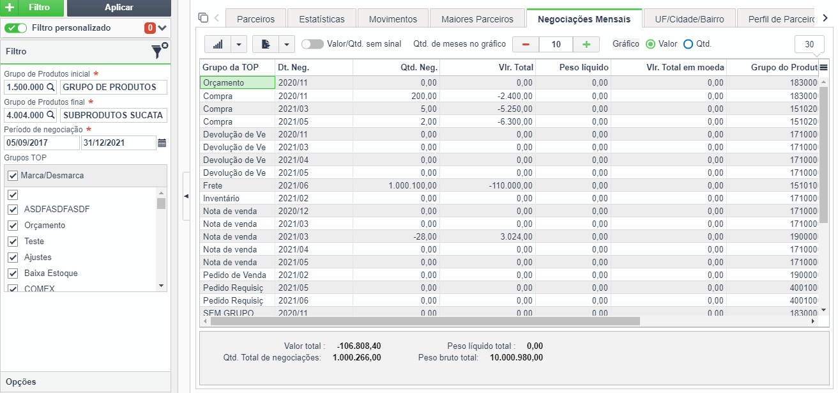
Task: Sort by Peso líquido column header
Action: point(573,67)
